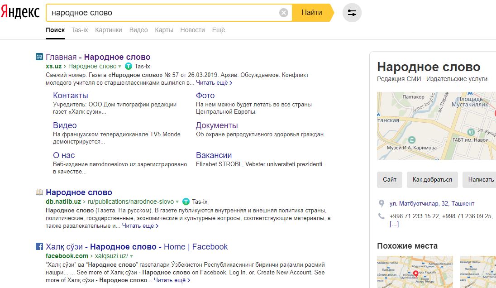Open the Фото sitelink
This screenshot has height=288, width=496.
(x=205, y=96)
